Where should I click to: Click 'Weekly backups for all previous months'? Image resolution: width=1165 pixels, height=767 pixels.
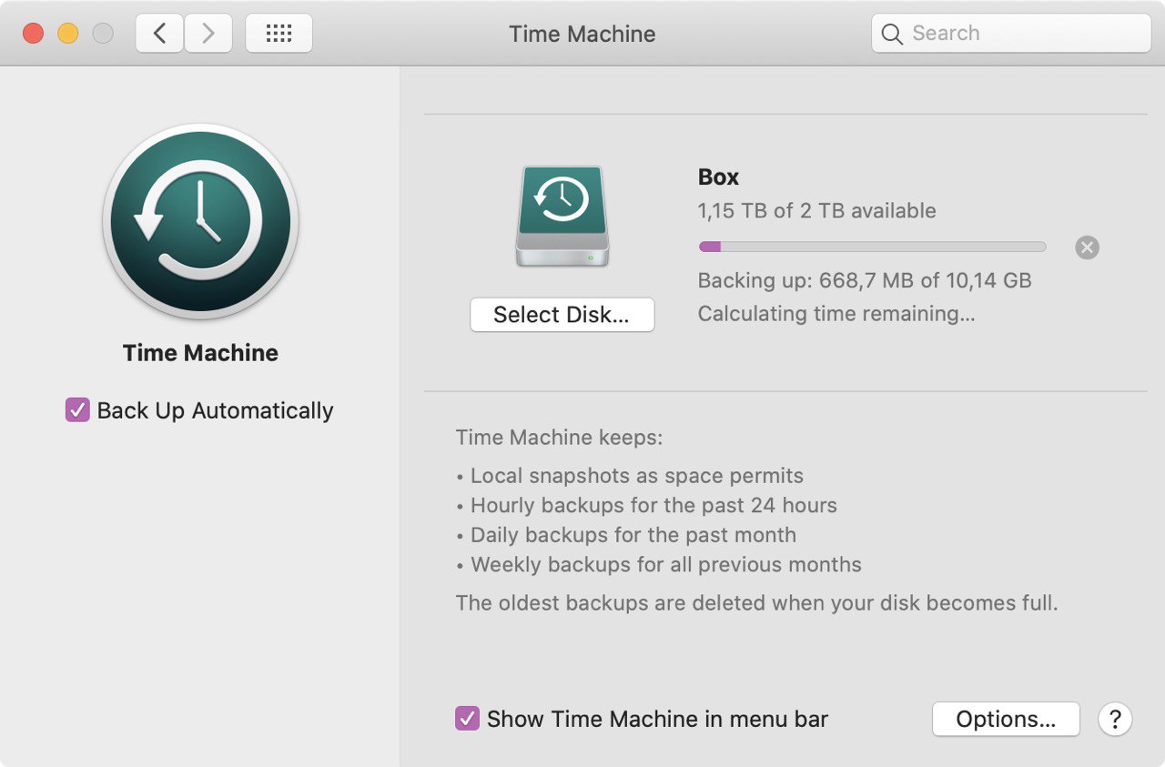[x=666, y=564]
